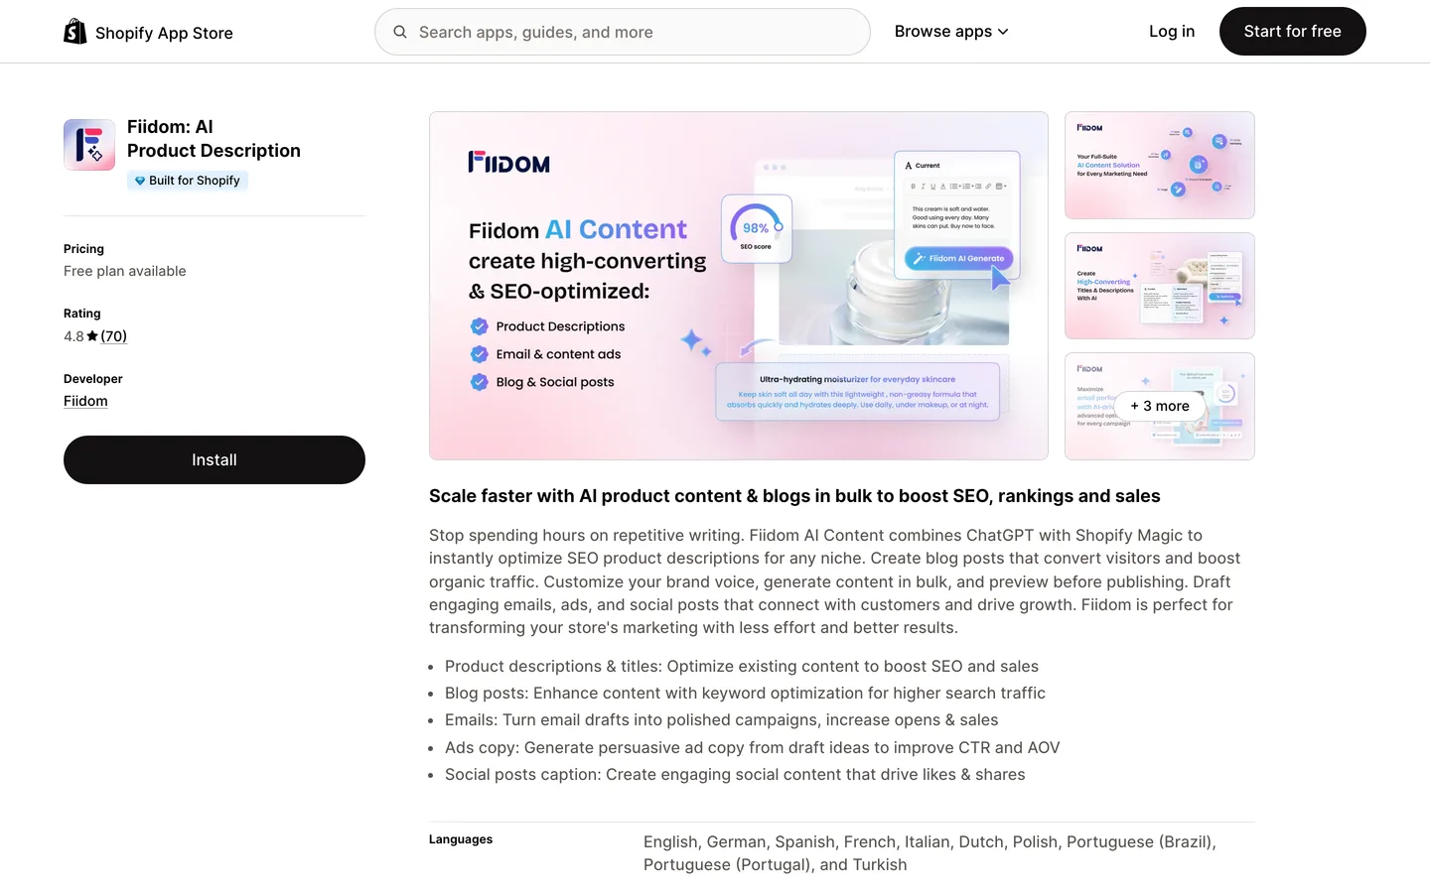Viewport: 1430px width, 893px height.
Task: Click the Ads copy: Generate persuasive bullet
Action: [753, 748]
